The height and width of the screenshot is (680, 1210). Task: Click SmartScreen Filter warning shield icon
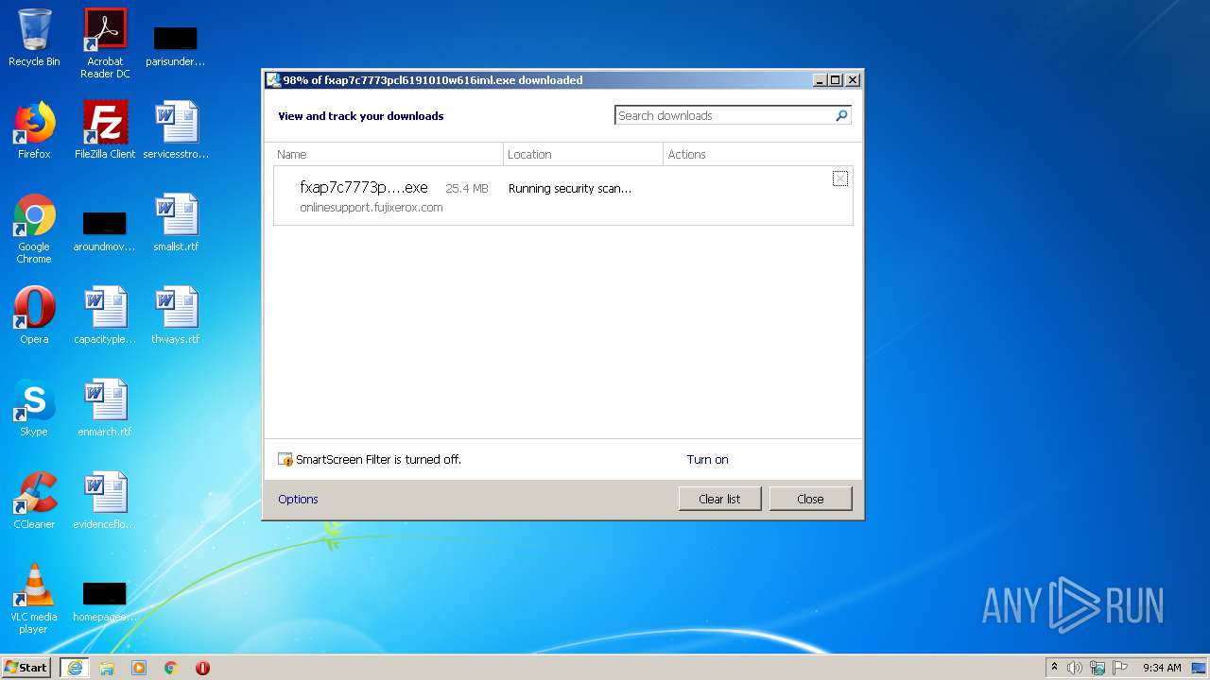click(x=285, y=460)
